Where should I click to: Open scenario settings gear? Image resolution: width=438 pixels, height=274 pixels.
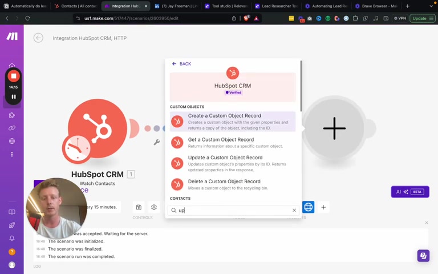153,207
